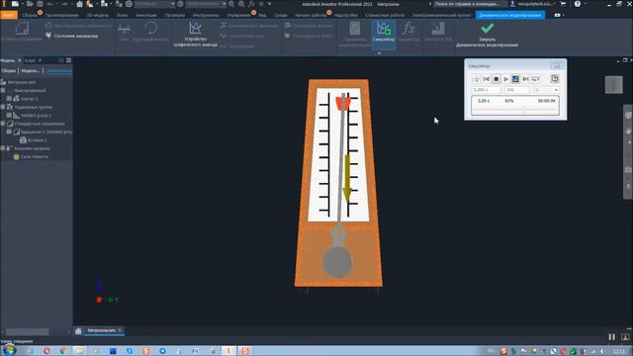The image size is (633, 356).
Task: Click the images count field showing 100
Action: click(516, 90)
